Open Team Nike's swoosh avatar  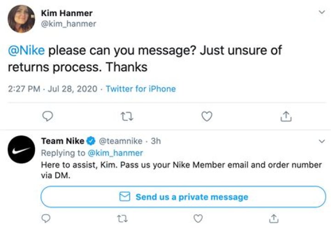coord(21,149)
